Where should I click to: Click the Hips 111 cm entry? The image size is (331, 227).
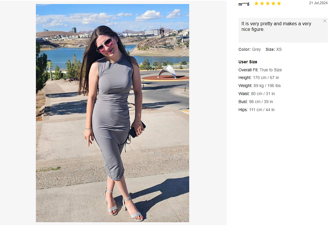tap(256, 110)
